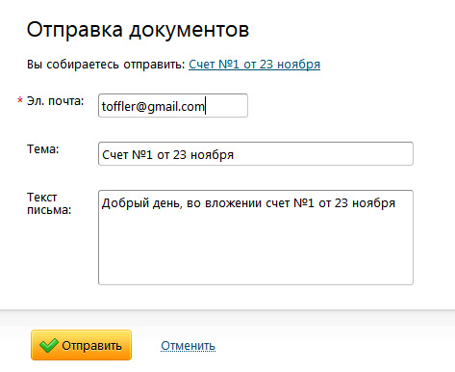The width and height of the screenshot is (455, 372).
Task: Focus the Эл. почта email input field
Action: (x=173, y=105)
